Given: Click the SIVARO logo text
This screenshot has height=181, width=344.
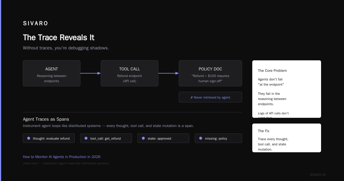Looking at the screenshot, I should tap(36, 24).
